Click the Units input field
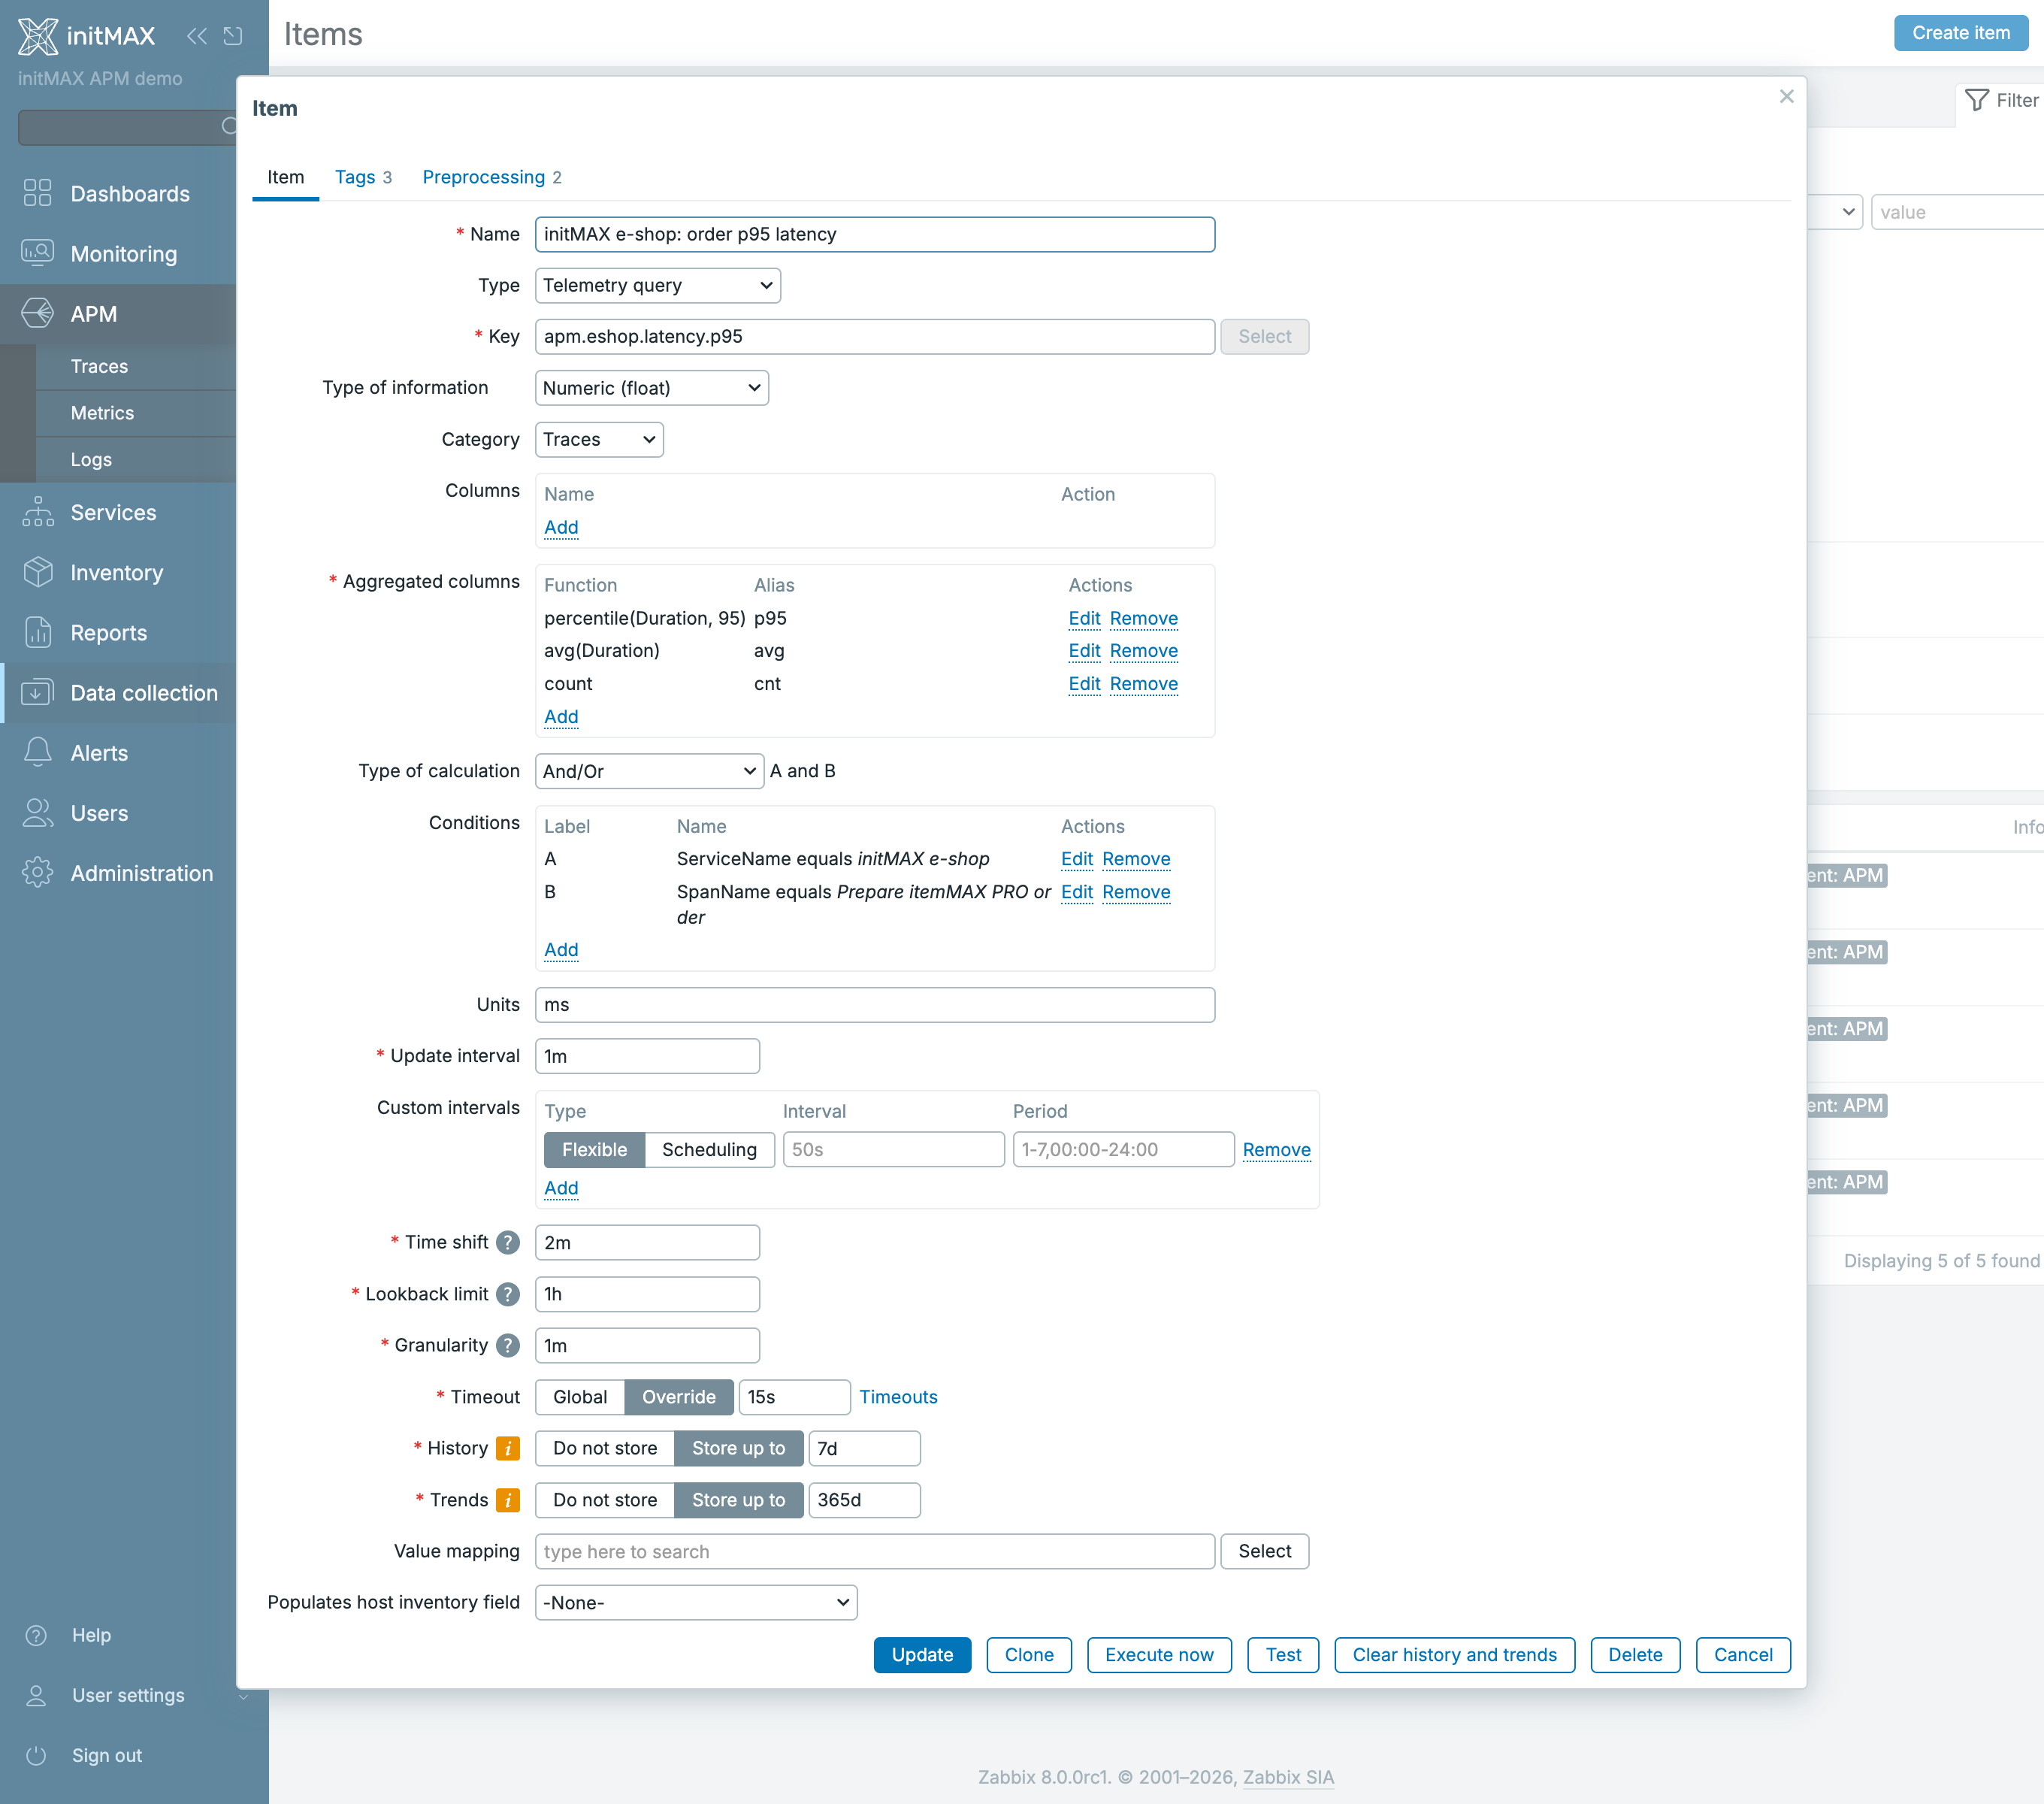The image size is (2044, 1804). [875, 1005]
